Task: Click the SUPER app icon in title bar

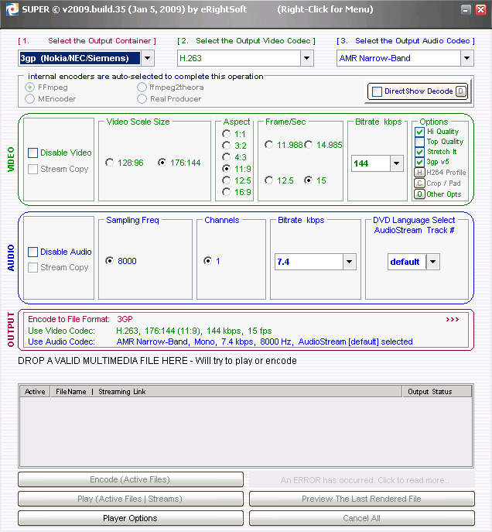Action: pyautogui.click(x=12, y=9)
